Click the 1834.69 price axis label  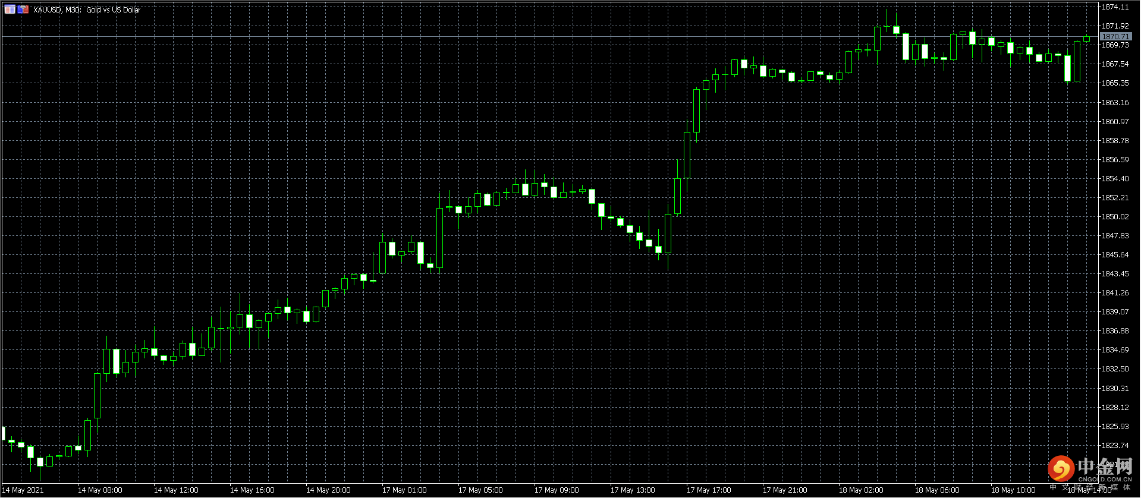pos(1115,350)
